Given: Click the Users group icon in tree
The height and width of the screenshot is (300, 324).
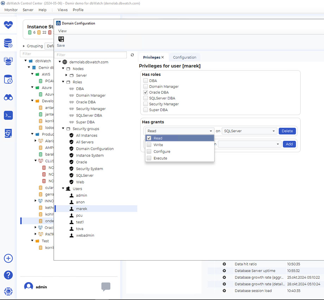Looking at the screenshot, I should (68, 189).
